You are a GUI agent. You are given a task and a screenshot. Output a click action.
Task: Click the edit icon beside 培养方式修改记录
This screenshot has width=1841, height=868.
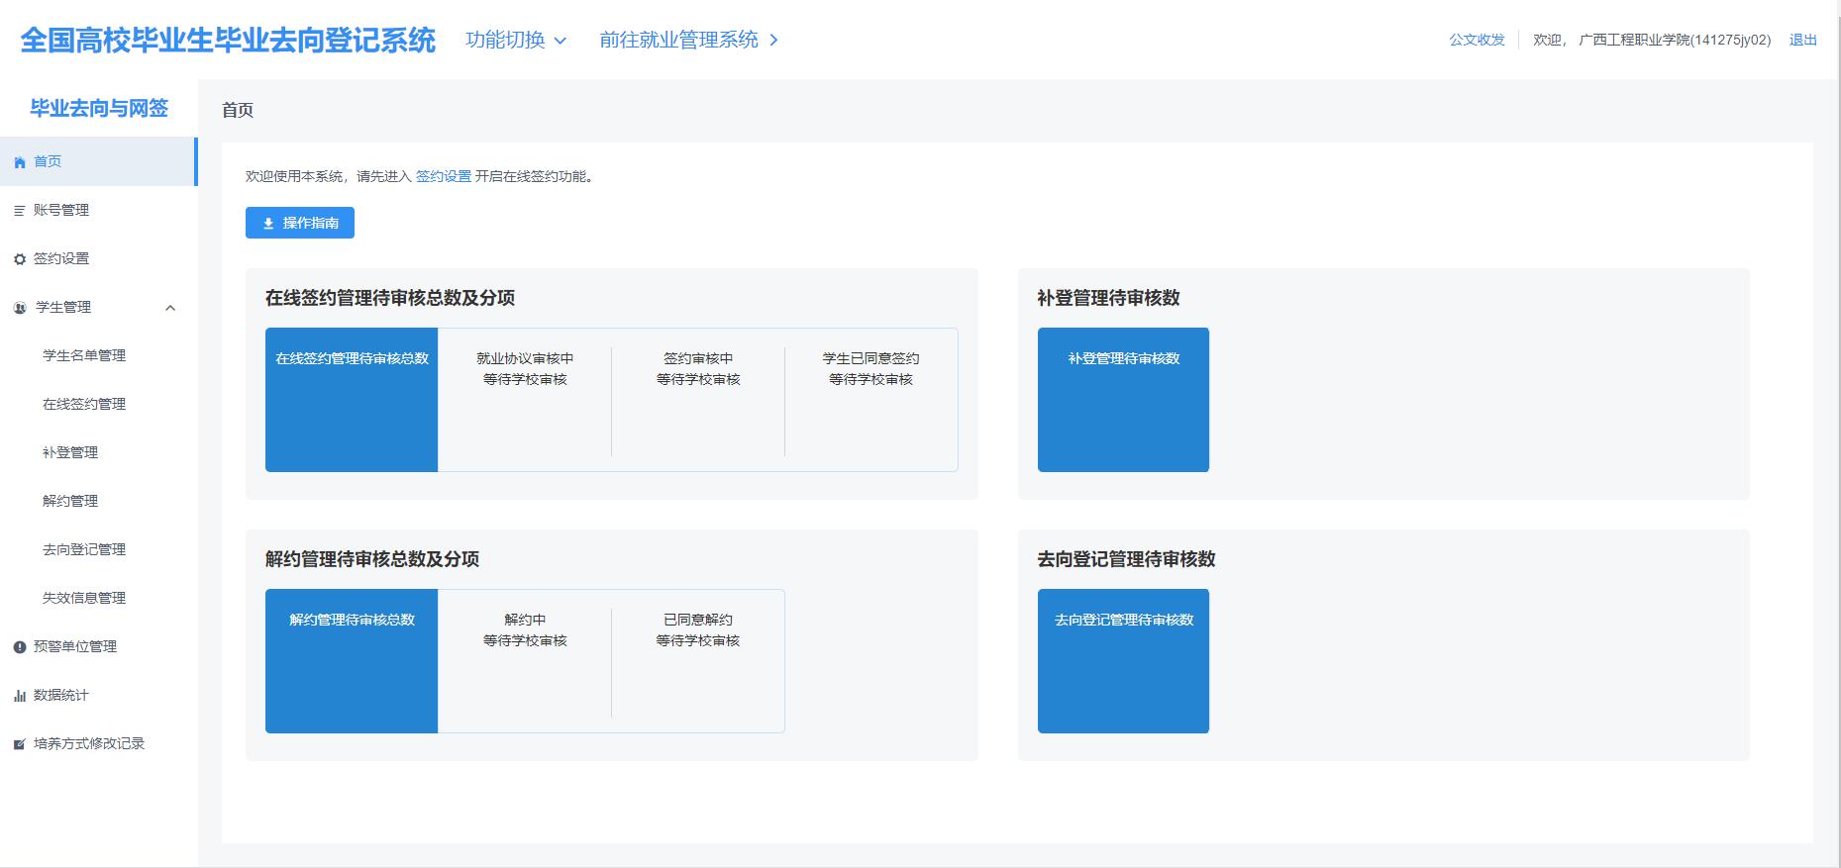(20, 744)
